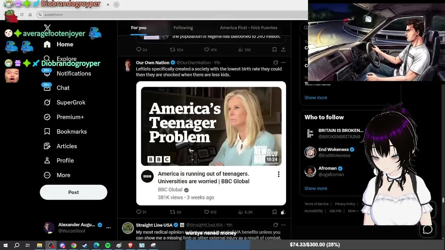Image resolution: width=445 pixels, height=250 pixels.
Task: Open Ads info footer link
Action: point(335,211)
